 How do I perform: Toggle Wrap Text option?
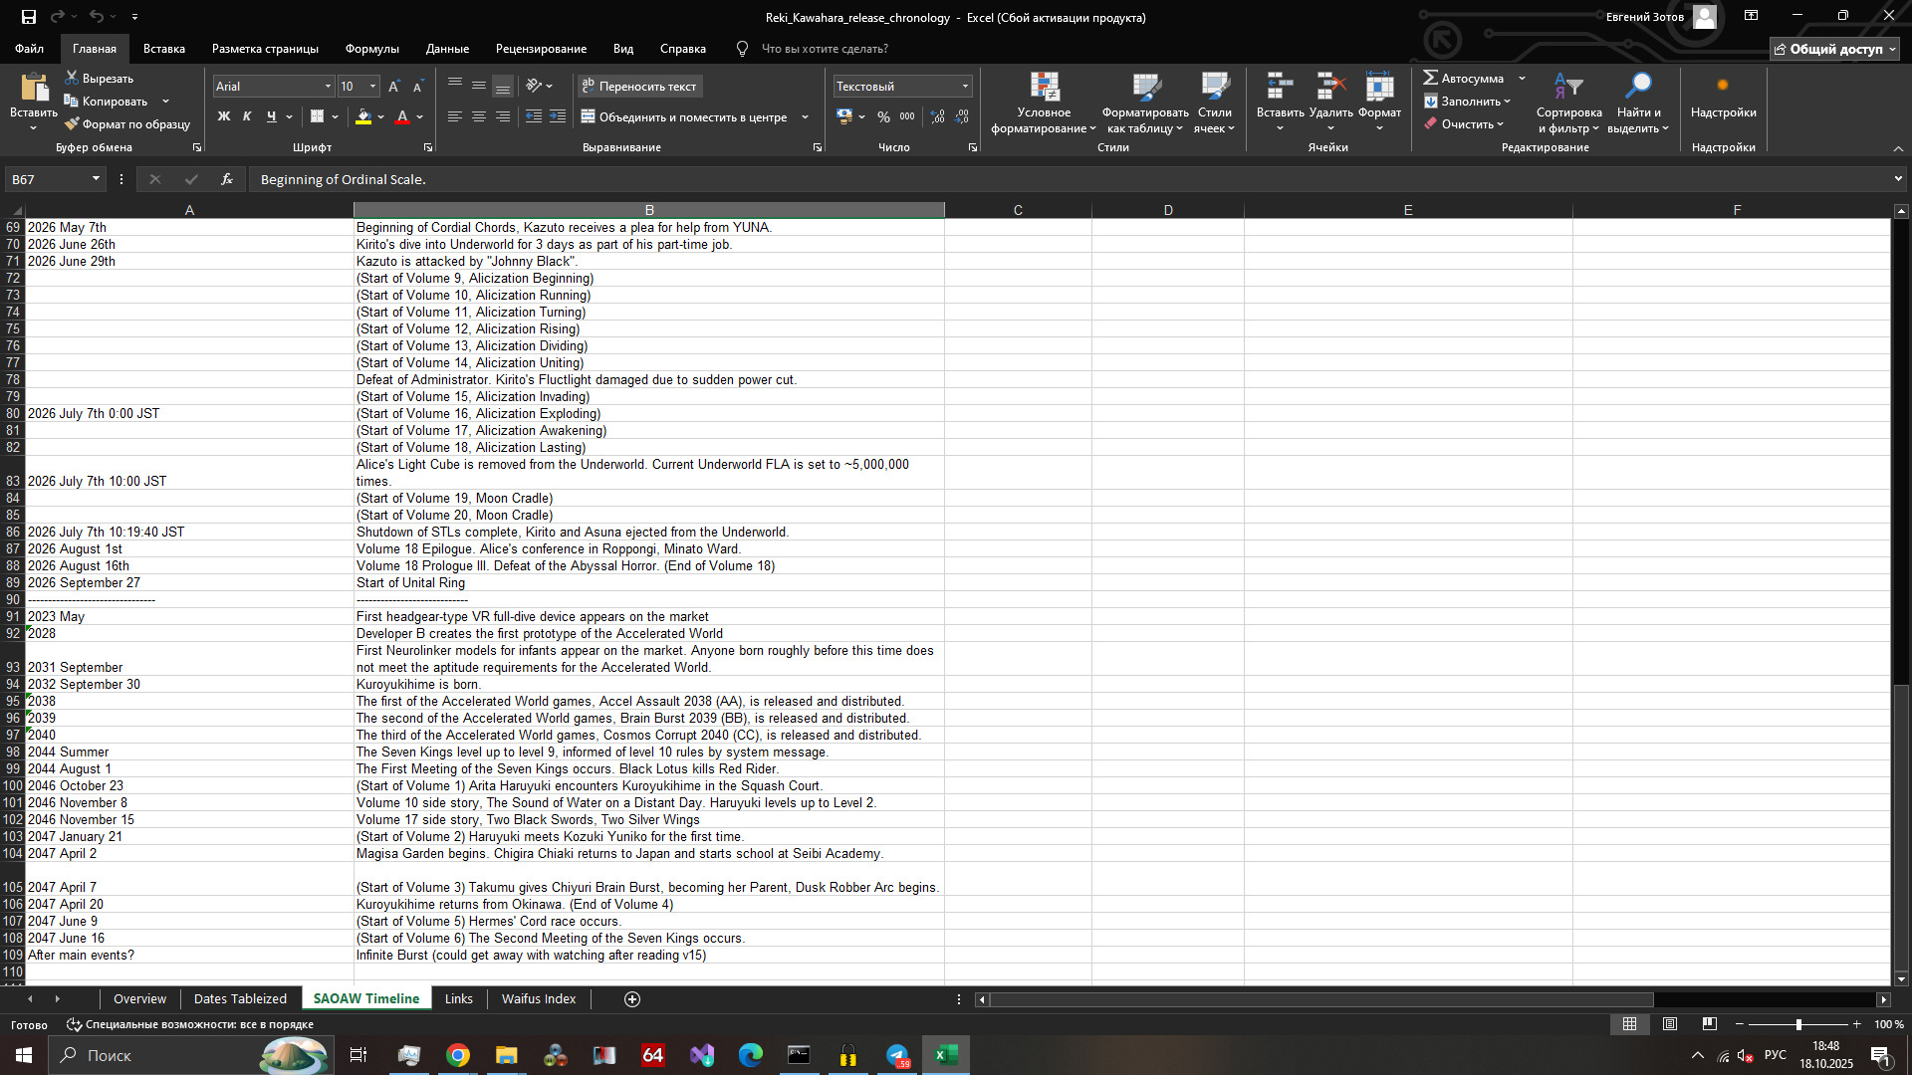coord(640,87)
